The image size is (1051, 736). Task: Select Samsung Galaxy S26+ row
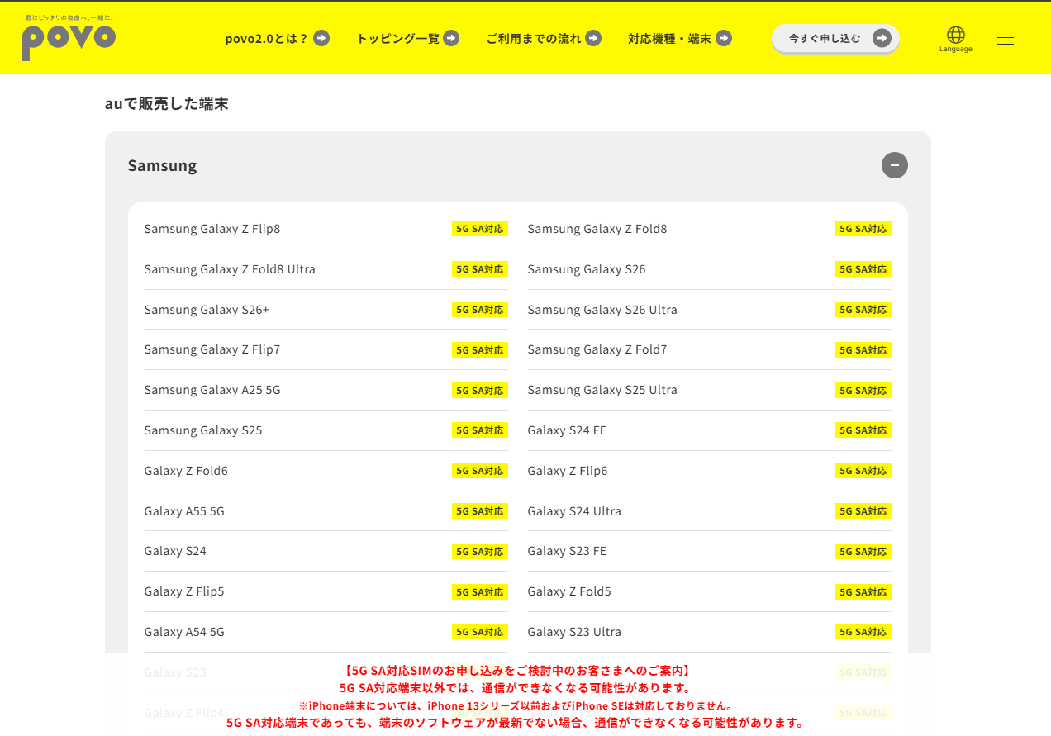[x=326, y=310]
